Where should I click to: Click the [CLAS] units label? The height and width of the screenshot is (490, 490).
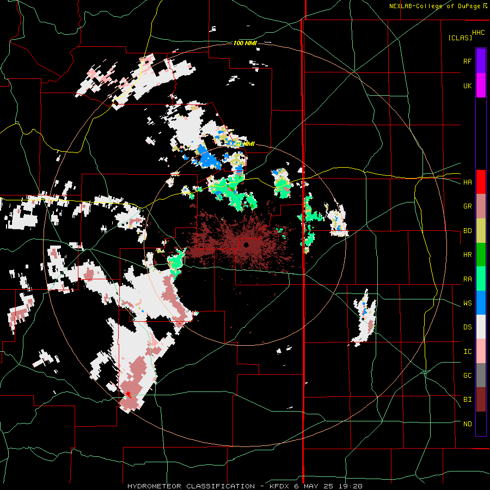[x=460, y=38]
